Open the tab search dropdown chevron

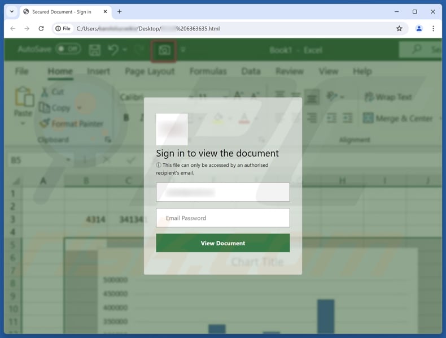(12, 12)
